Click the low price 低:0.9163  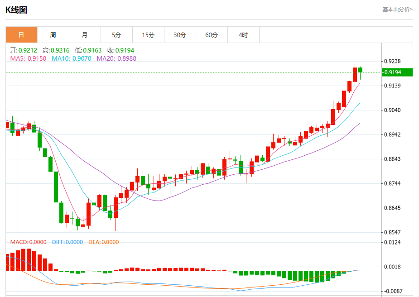pyautogui.click(x=88, y=50)
